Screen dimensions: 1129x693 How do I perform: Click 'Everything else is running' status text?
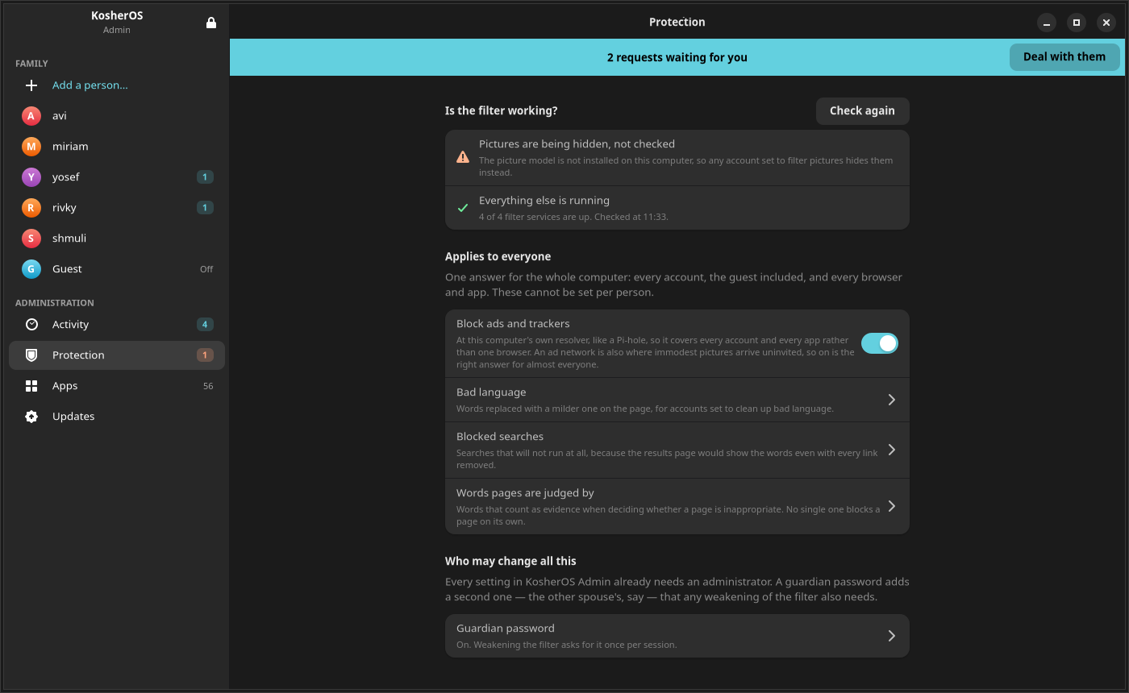pos(544,201)
